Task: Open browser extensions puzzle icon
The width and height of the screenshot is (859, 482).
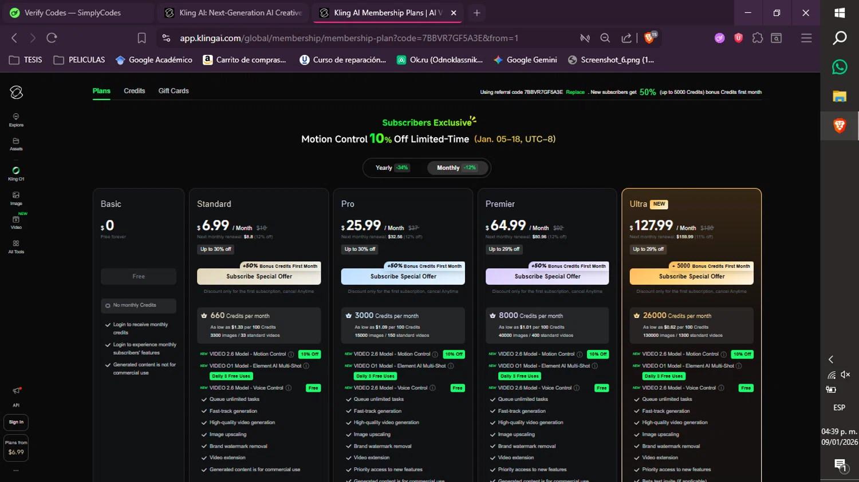Action: click(x=758, y=38)
